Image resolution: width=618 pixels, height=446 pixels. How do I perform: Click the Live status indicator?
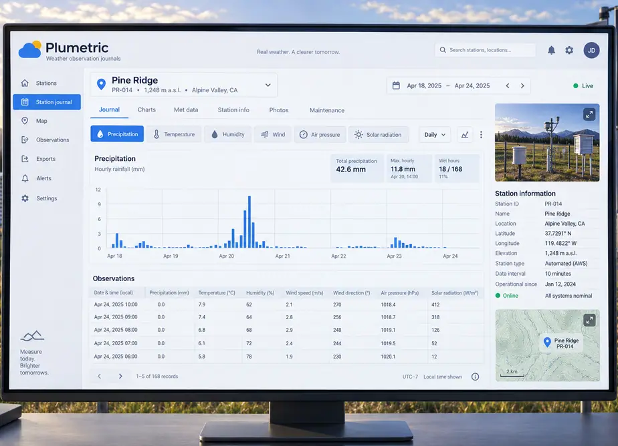583,85
